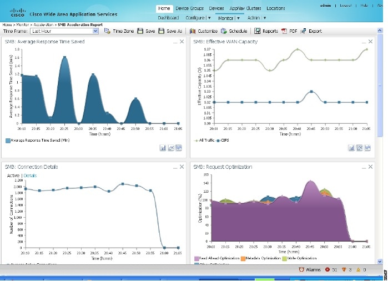The width and height of the screenshot is (388, 281).
Task: Close the Average Response Time Saved panel
Action: [x=182, y=42]
